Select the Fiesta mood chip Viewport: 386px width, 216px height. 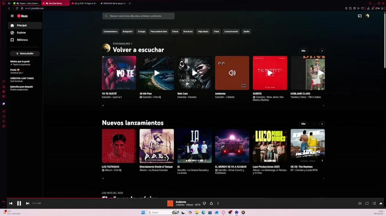click(175, 31)
